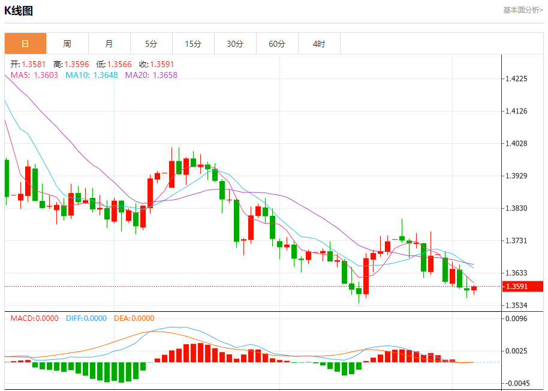Click the 1.3731 price axis label
The width and height of the screenshot is (548, 391).
517,240
